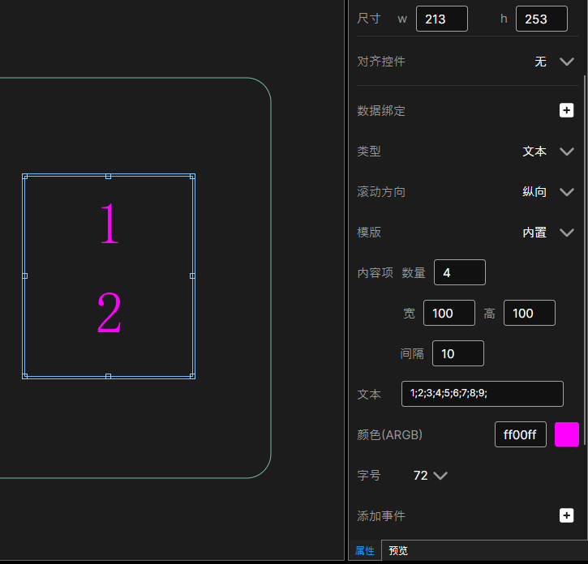Image resolution: width=588 pixels, height=564 pixels.
Task: Click the magenta number 1 on canvas
Action: pos(109,224)
